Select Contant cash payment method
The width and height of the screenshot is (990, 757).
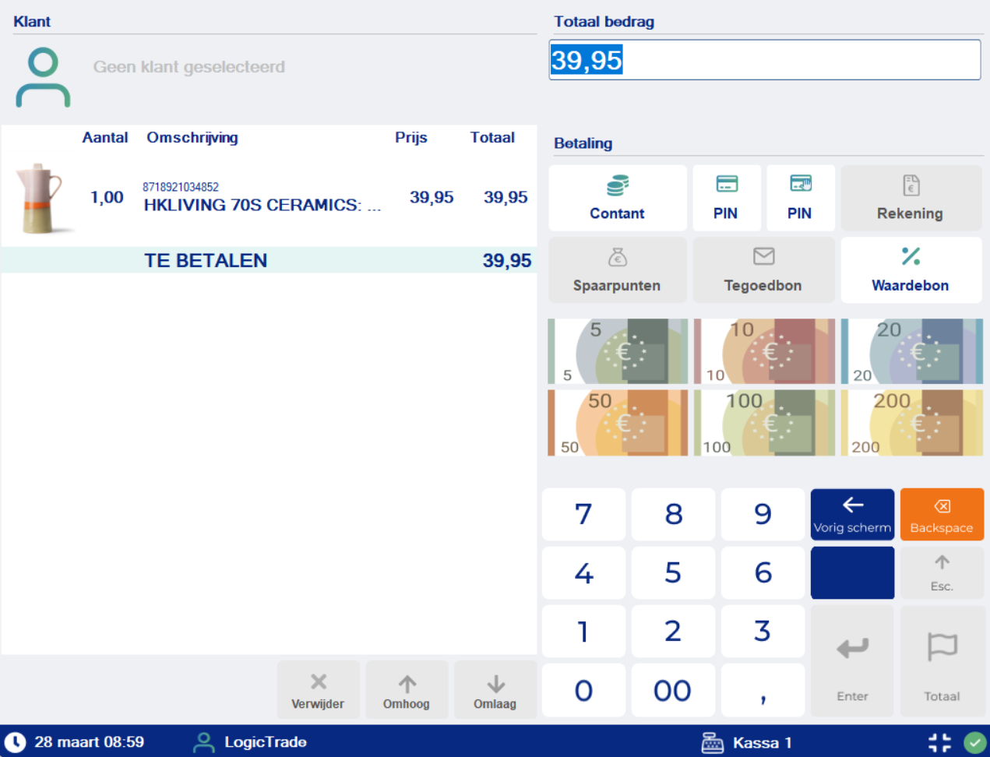coord(617,198)
